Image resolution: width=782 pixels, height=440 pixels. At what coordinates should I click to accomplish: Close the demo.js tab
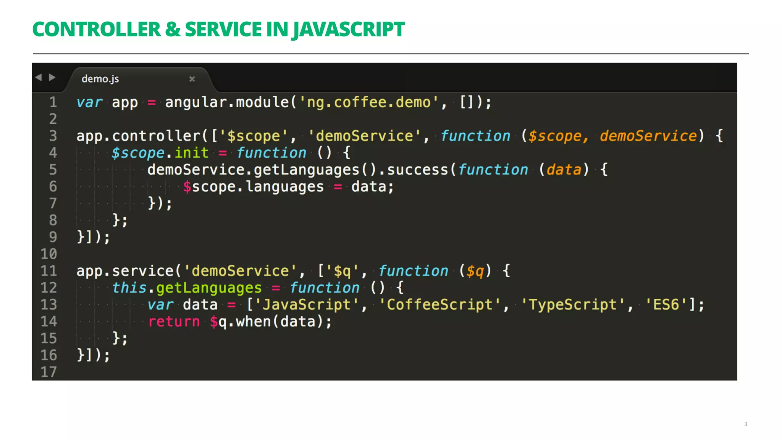(x=192, y=79)
